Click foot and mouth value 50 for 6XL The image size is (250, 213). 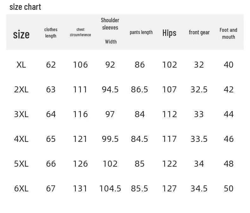(228, 189)
